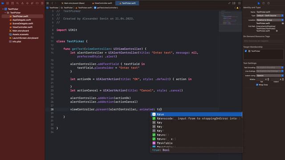Adjust the Tab width stepper
285x160 pixels.
[x=268, y=79]
